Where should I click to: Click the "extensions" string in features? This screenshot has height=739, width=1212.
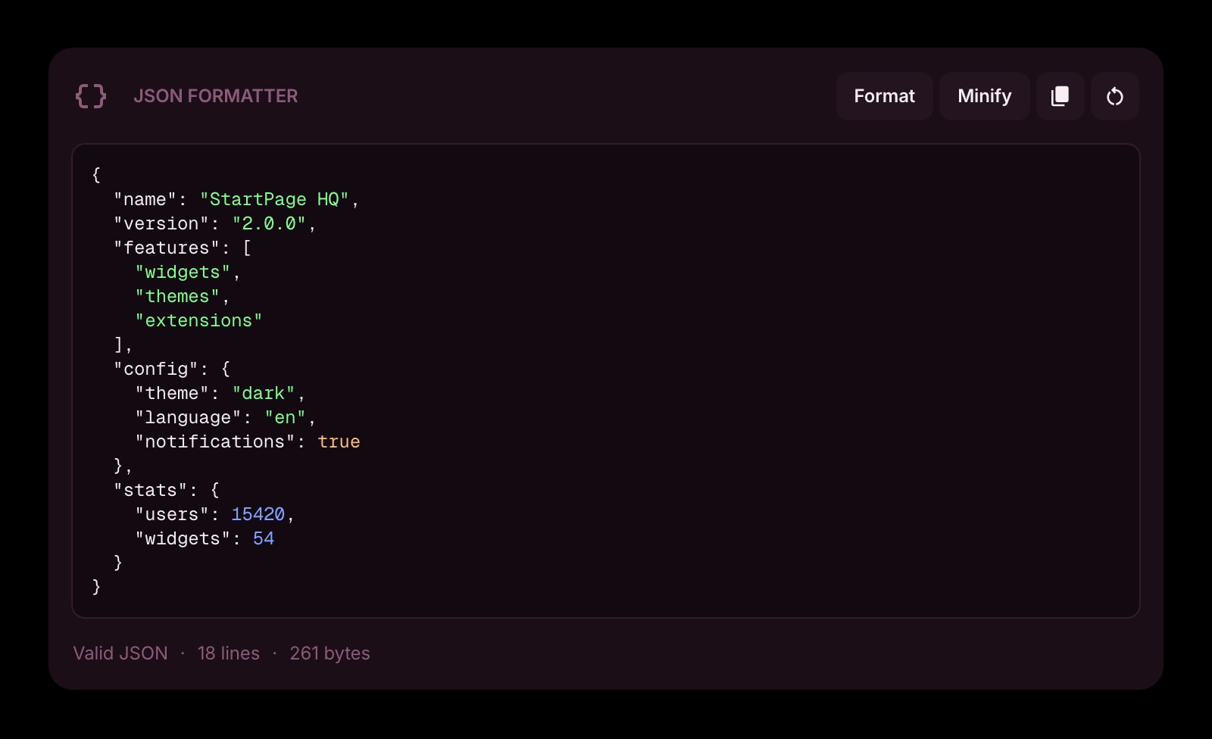point(197,320)
